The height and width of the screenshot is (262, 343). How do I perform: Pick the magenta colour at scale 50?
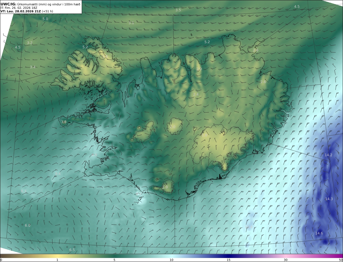pyautogui.click(x=341, y=256)
